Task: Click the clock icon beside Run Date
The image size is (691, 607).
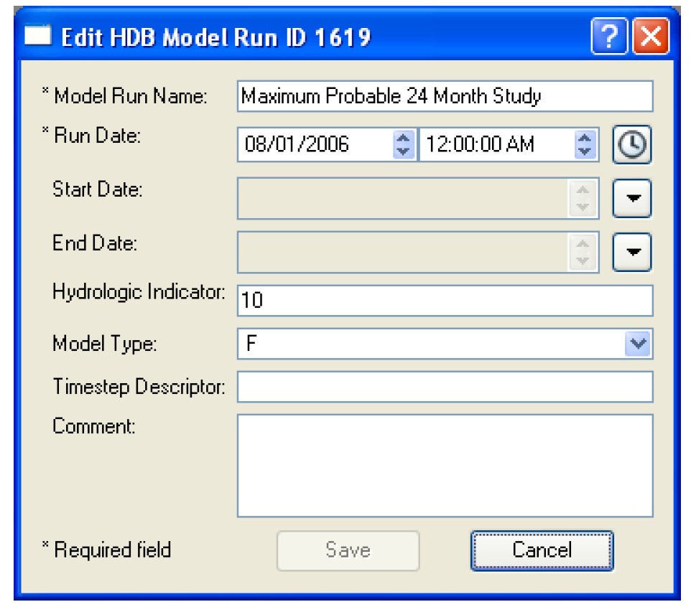Action: [631, 146]
